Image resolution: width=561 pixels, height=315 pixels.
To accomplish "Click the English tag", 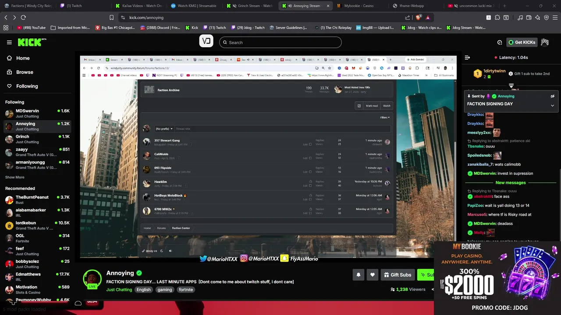I will [143, 290].
